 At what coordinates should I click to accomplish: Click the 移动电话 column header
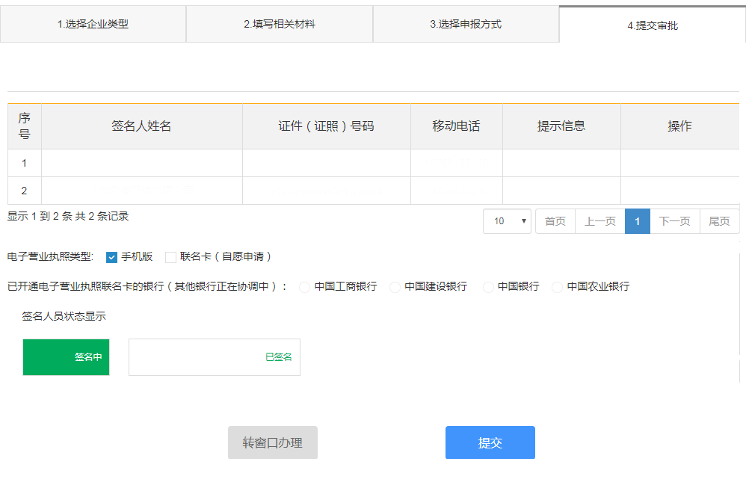(456, 126)
